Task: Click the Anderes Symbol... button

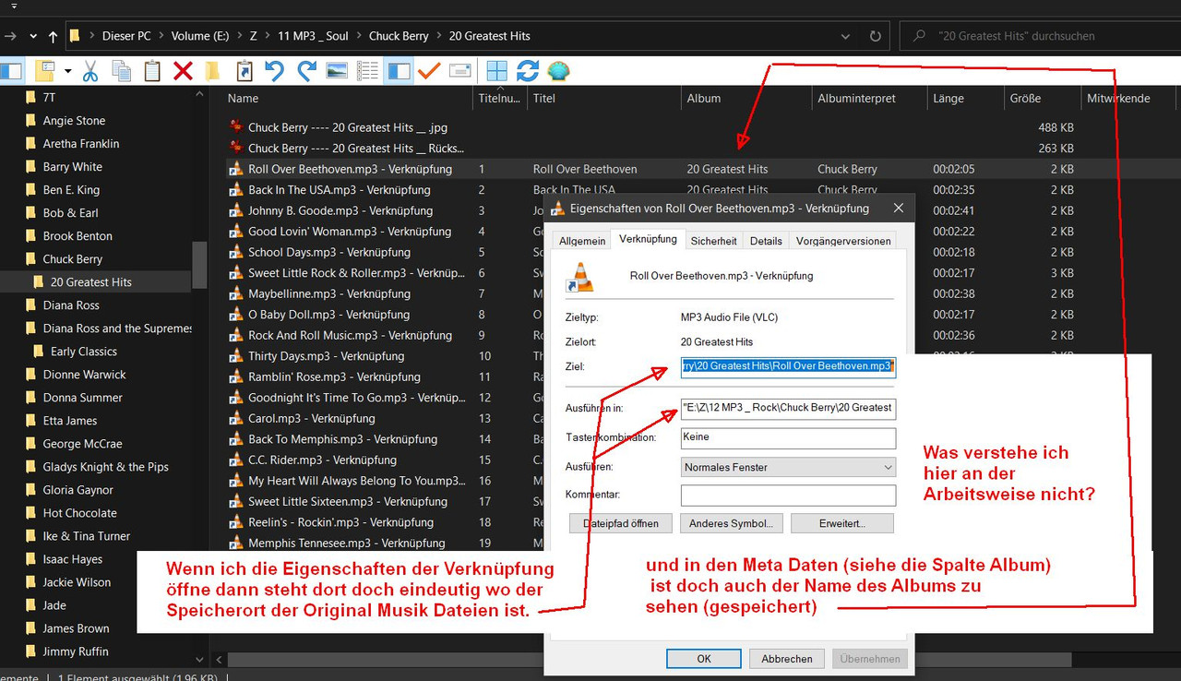Action: tap(732, 523)
